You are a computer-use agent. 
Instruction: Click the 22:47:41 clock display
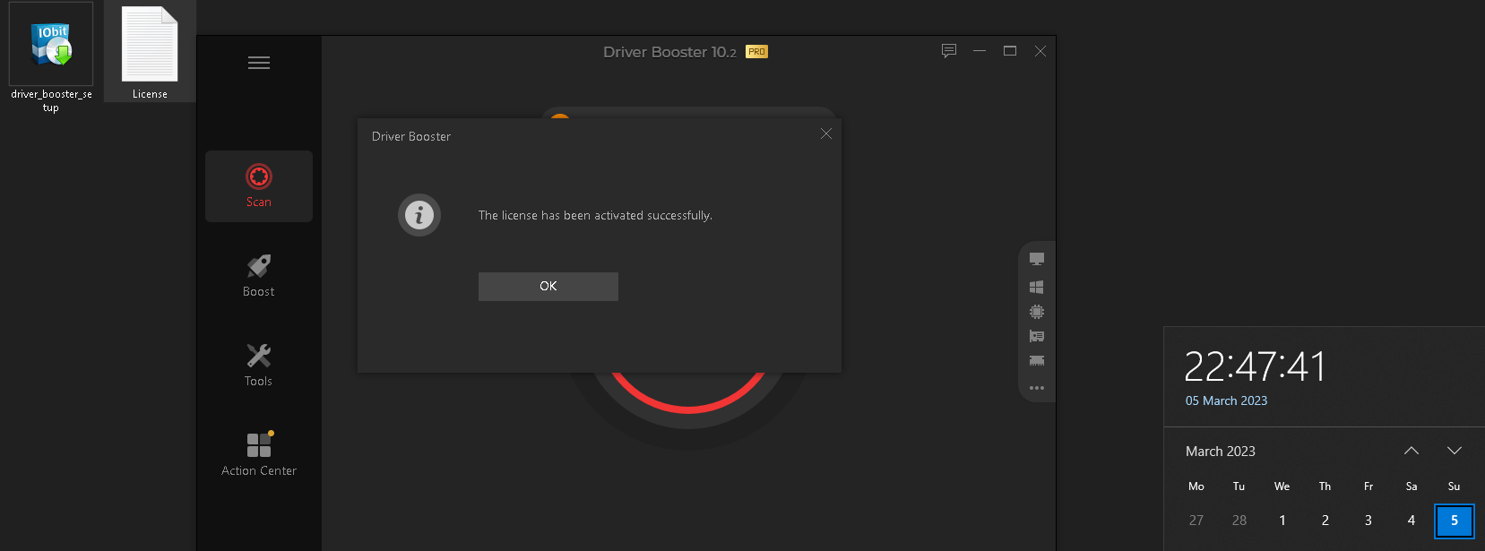pos(1255,366)
